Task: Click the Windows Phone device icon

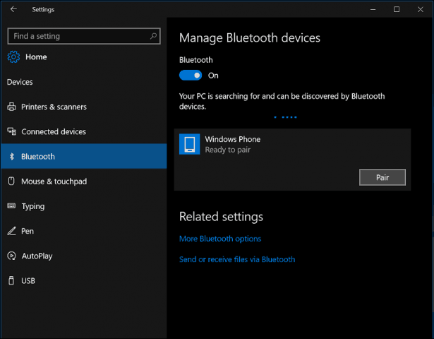Action: click(189, 145)
